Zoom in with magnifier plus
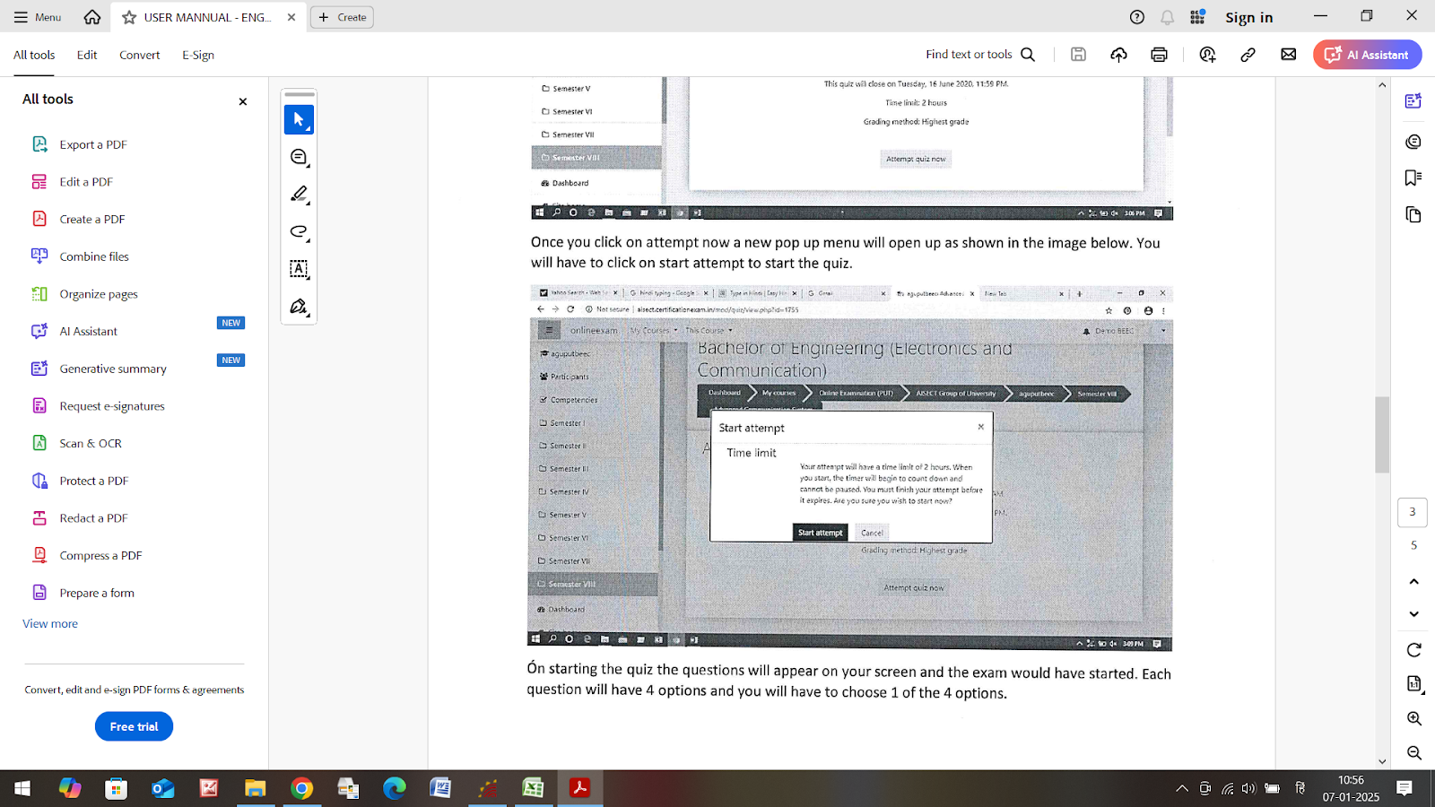Viewport: 1435px width, 807px height. point(1413,718)
